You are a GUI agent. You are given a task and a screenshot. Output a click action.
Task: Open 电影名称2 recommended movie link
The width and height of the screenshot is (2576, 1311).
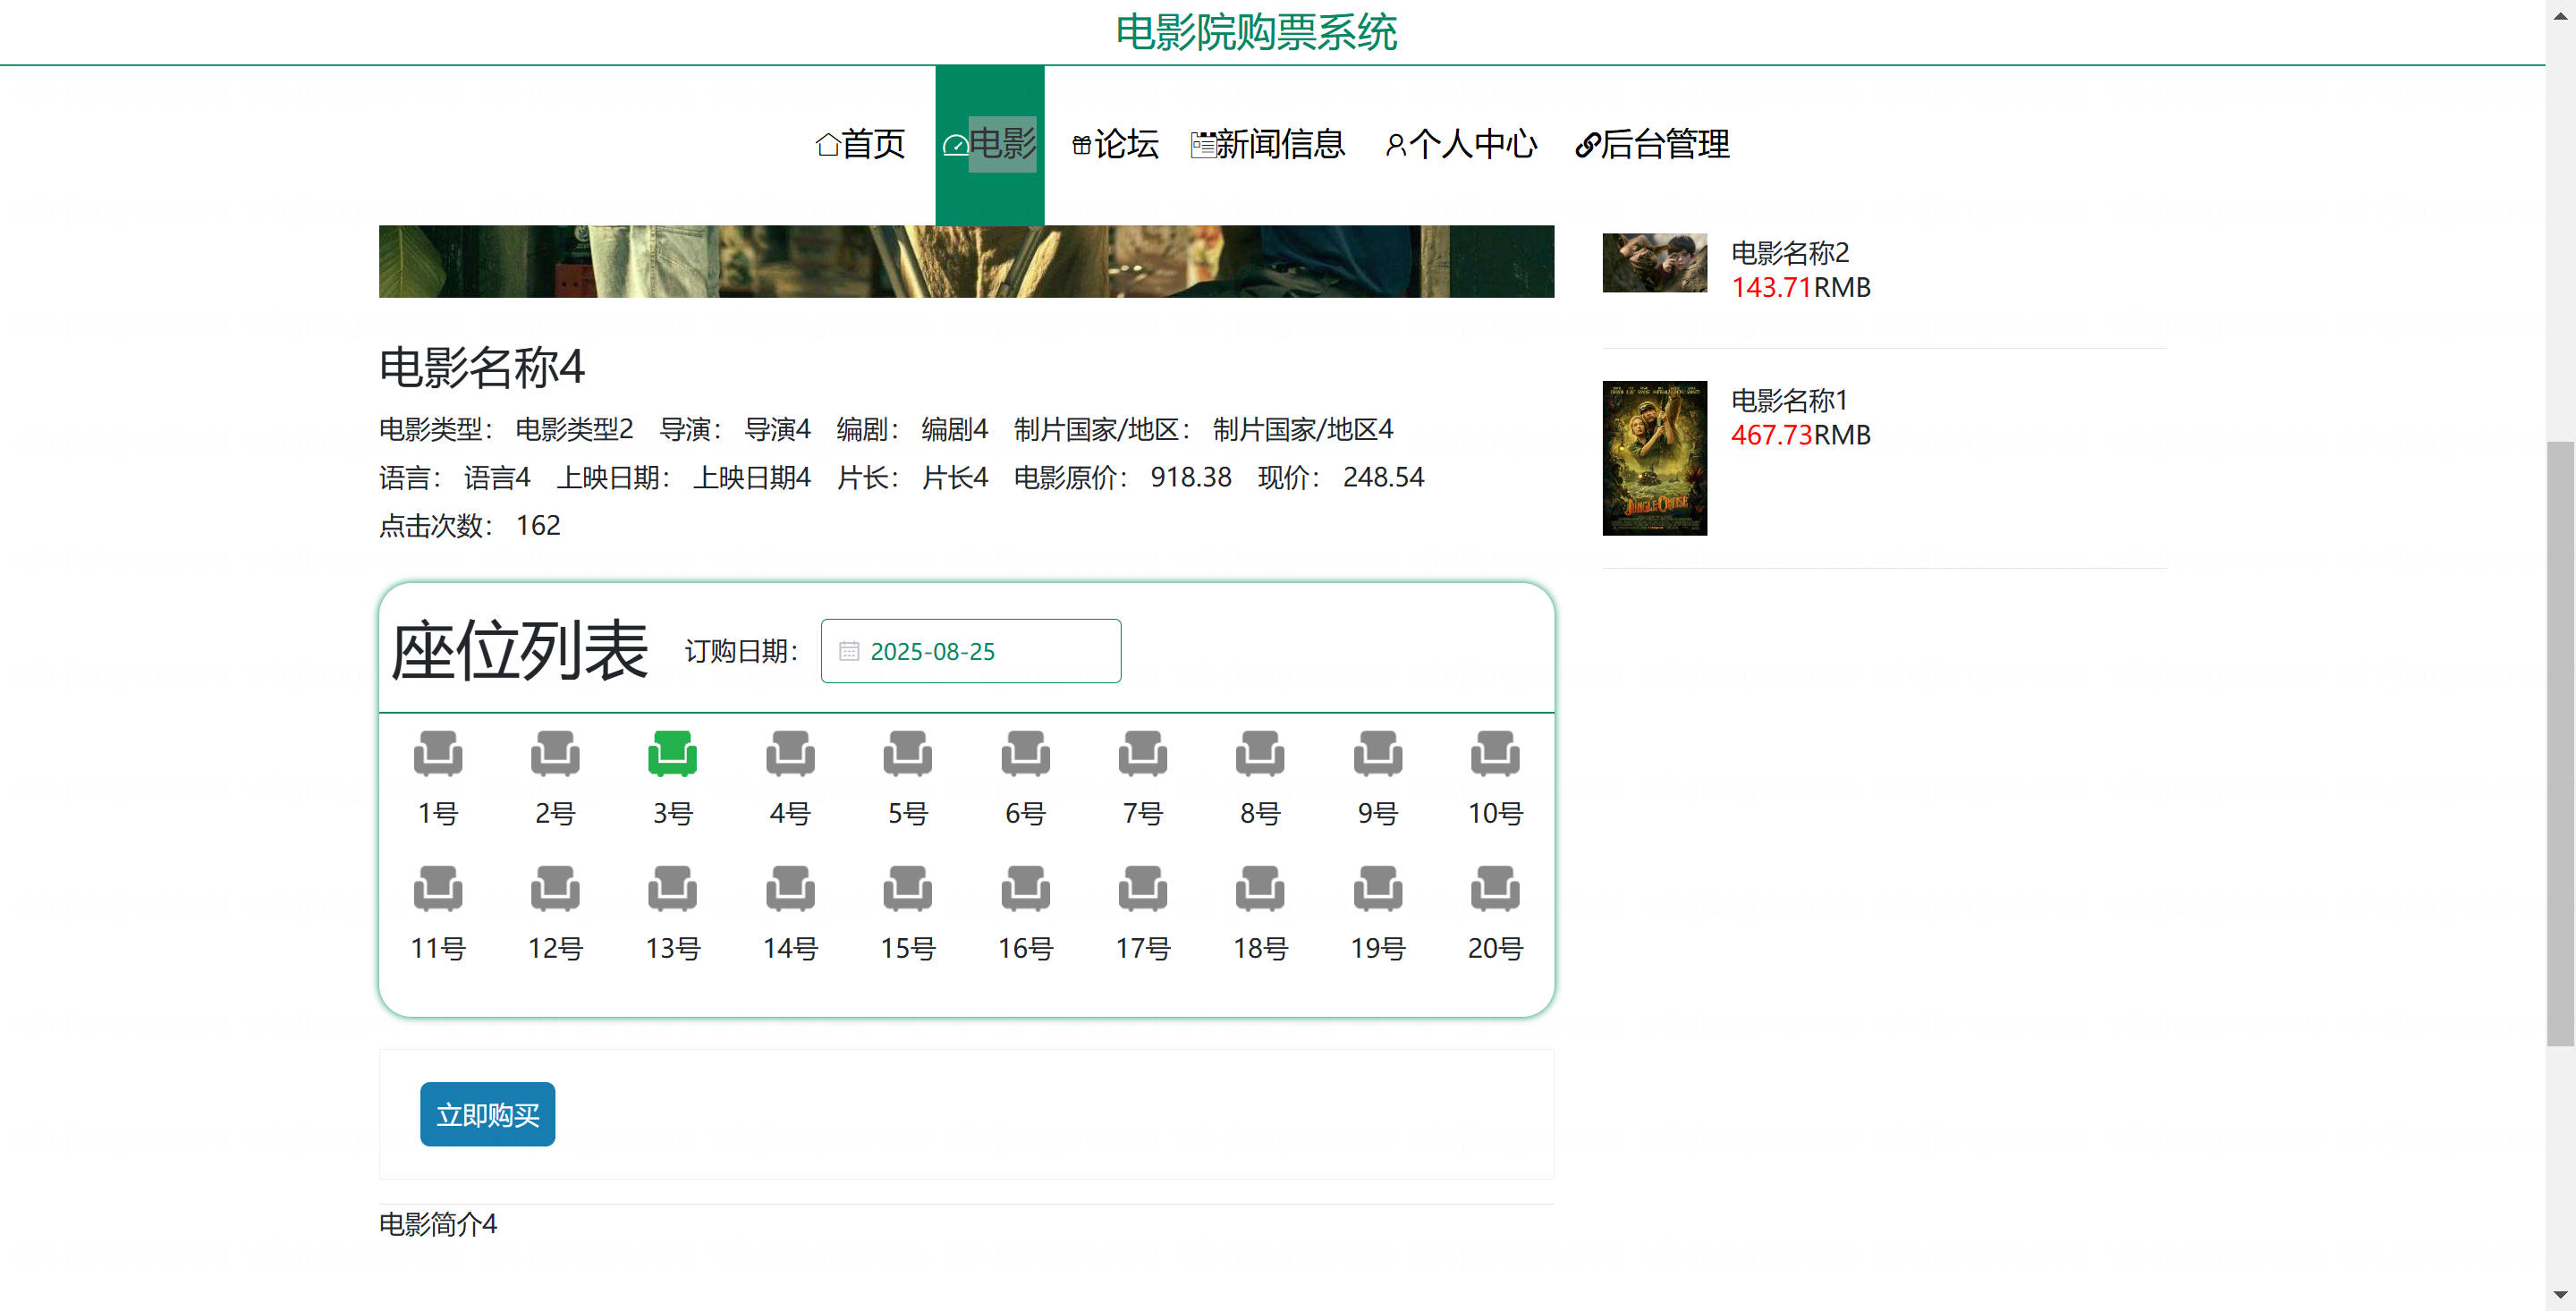[1789, 252]
